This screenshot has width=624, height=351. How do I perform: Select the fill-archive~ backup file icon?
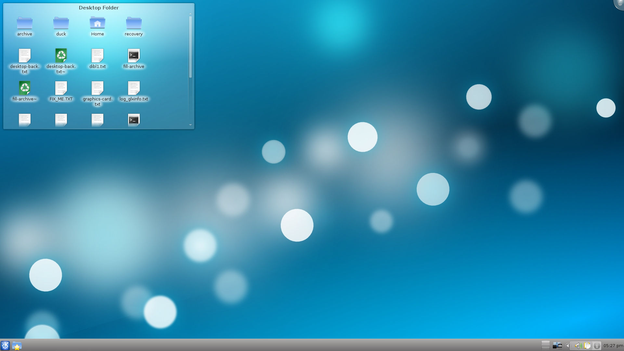pos(25,91)
